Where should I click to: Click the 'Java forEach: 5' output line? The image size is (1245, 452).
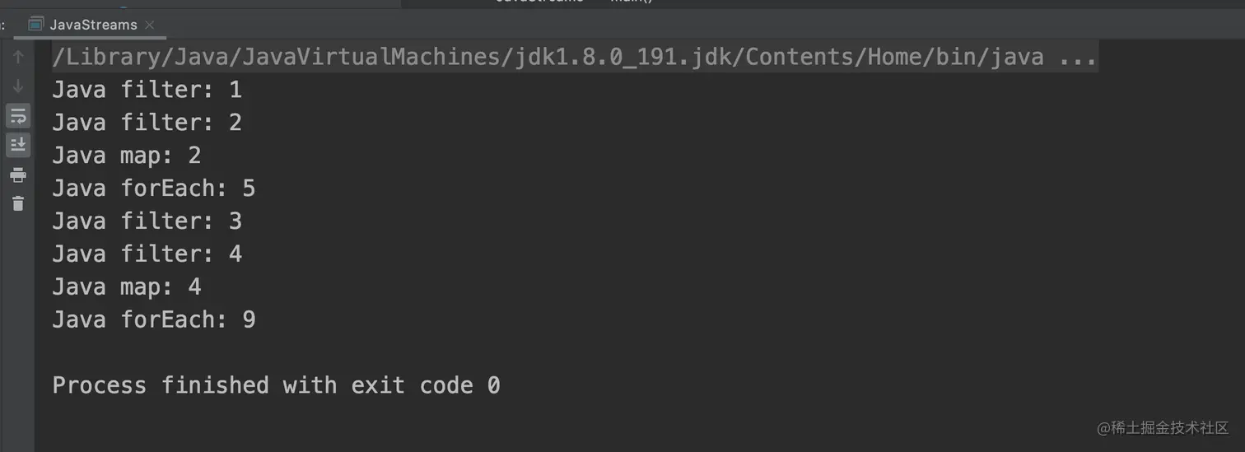point(153,188)
